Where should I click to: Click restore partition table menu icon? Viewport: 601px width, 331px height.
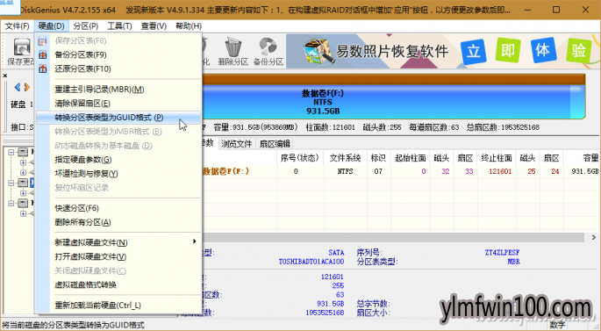[x=42, y=69]
